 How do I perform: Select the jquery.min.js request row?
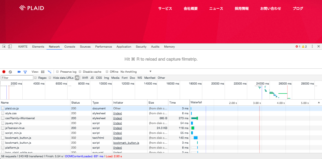click(13, 123)
